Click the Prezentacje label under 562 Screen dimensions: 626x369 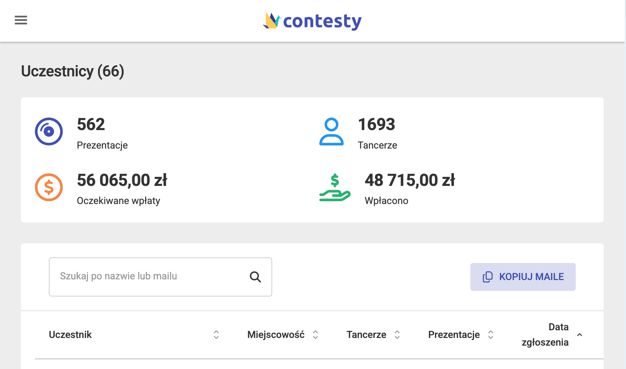tap(102, 145)
